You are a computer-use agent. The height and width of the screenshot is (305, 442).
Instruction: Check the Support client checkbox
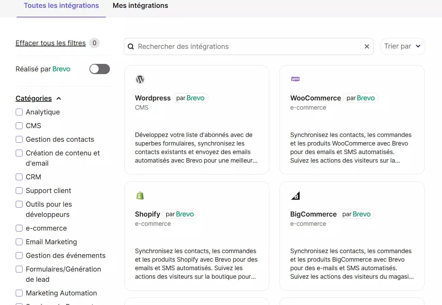coord(19,191)
